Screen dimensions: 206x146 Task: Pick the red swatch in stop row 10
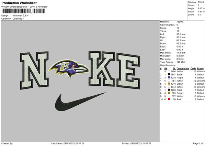(169, 99)
